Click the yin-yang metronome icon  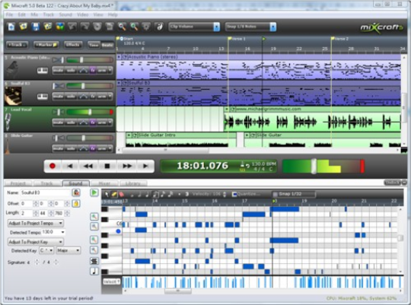[x=159, y=27]
